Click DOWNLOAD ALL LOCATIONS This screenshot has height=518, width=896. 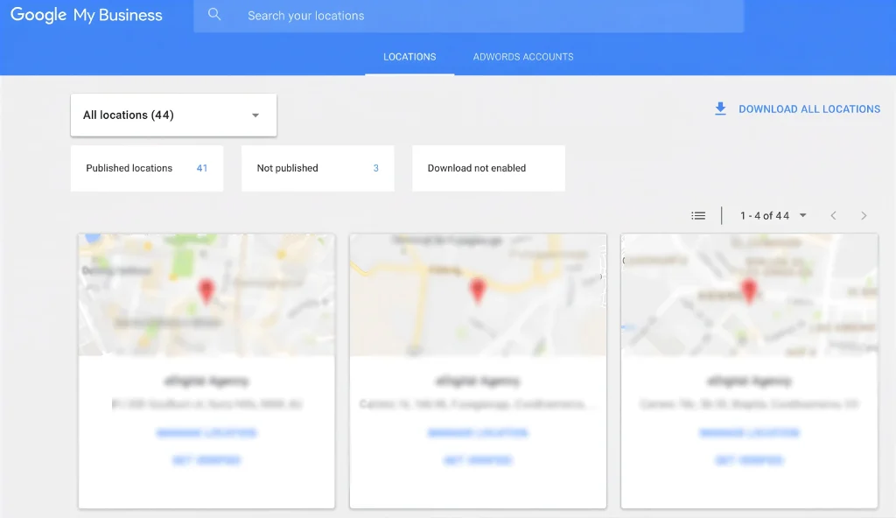809,108
